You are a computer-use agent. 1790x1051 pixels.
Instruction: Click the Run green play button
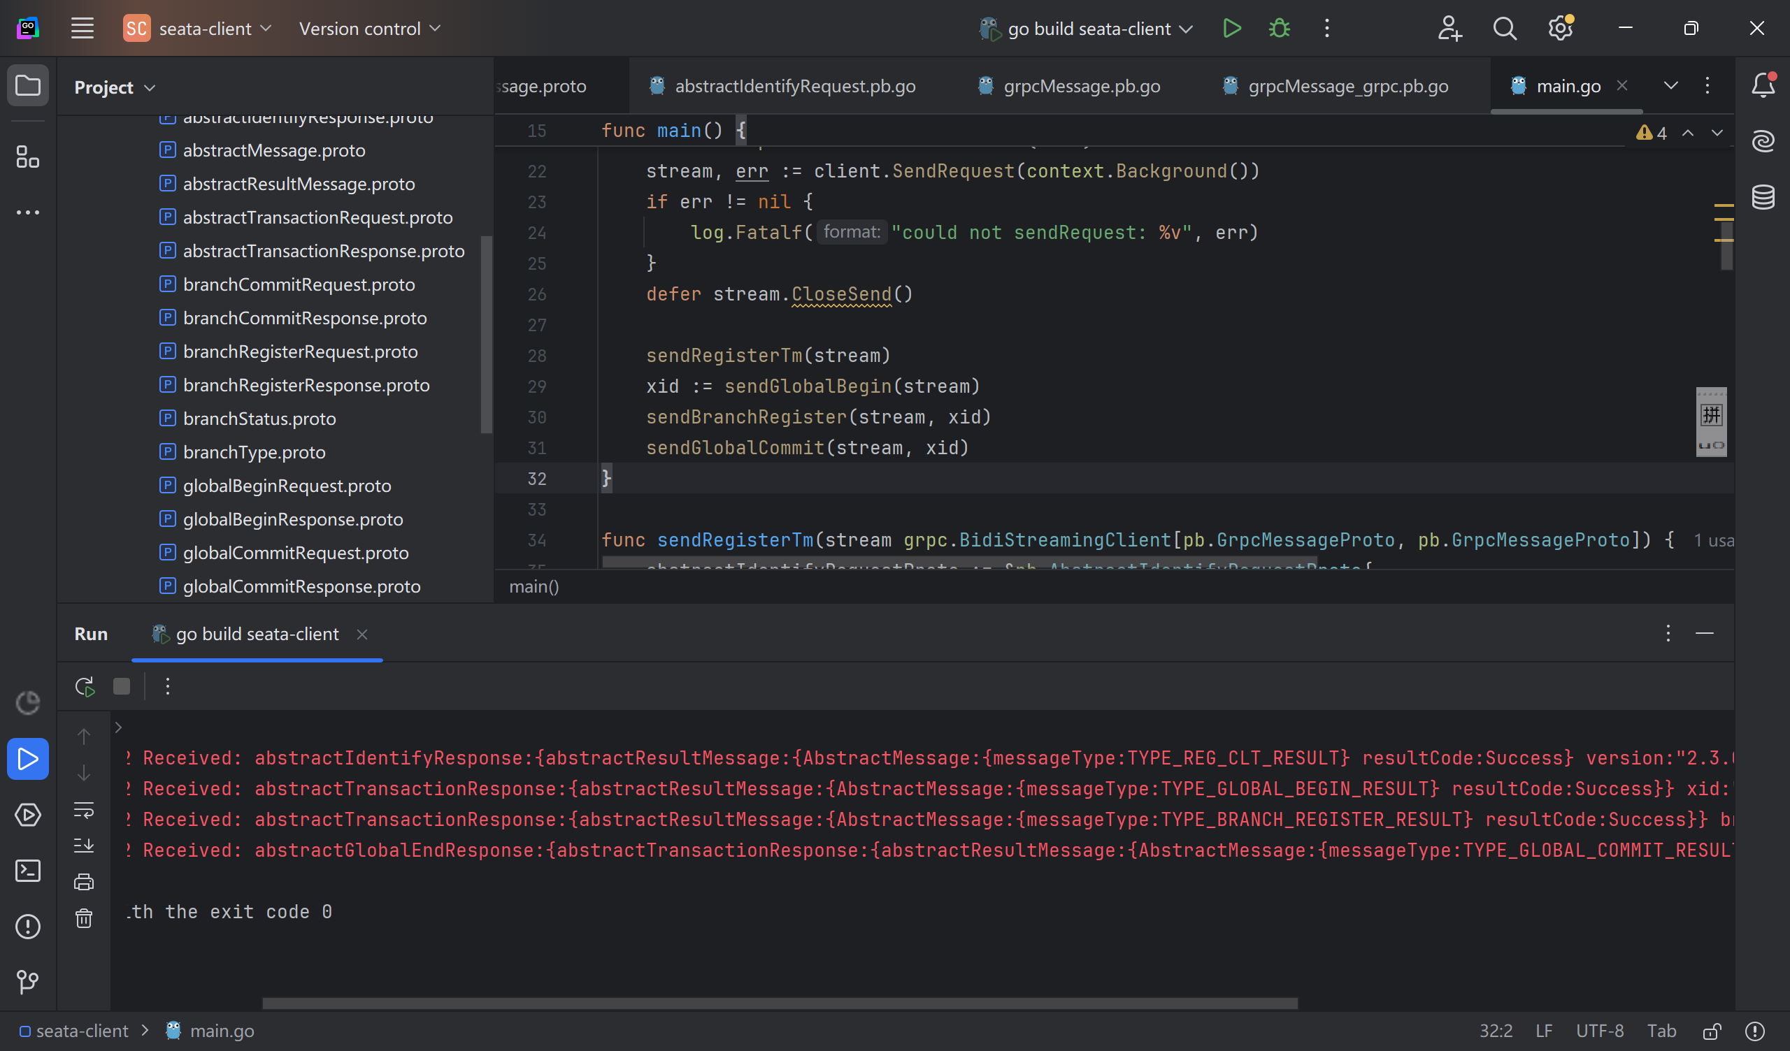1232,29
